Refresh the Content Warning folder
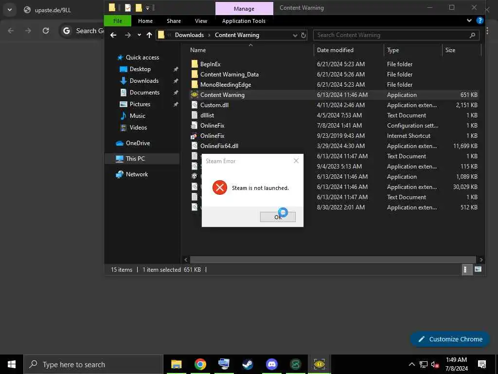The image size is (498, 374). [x=303, y=35]
